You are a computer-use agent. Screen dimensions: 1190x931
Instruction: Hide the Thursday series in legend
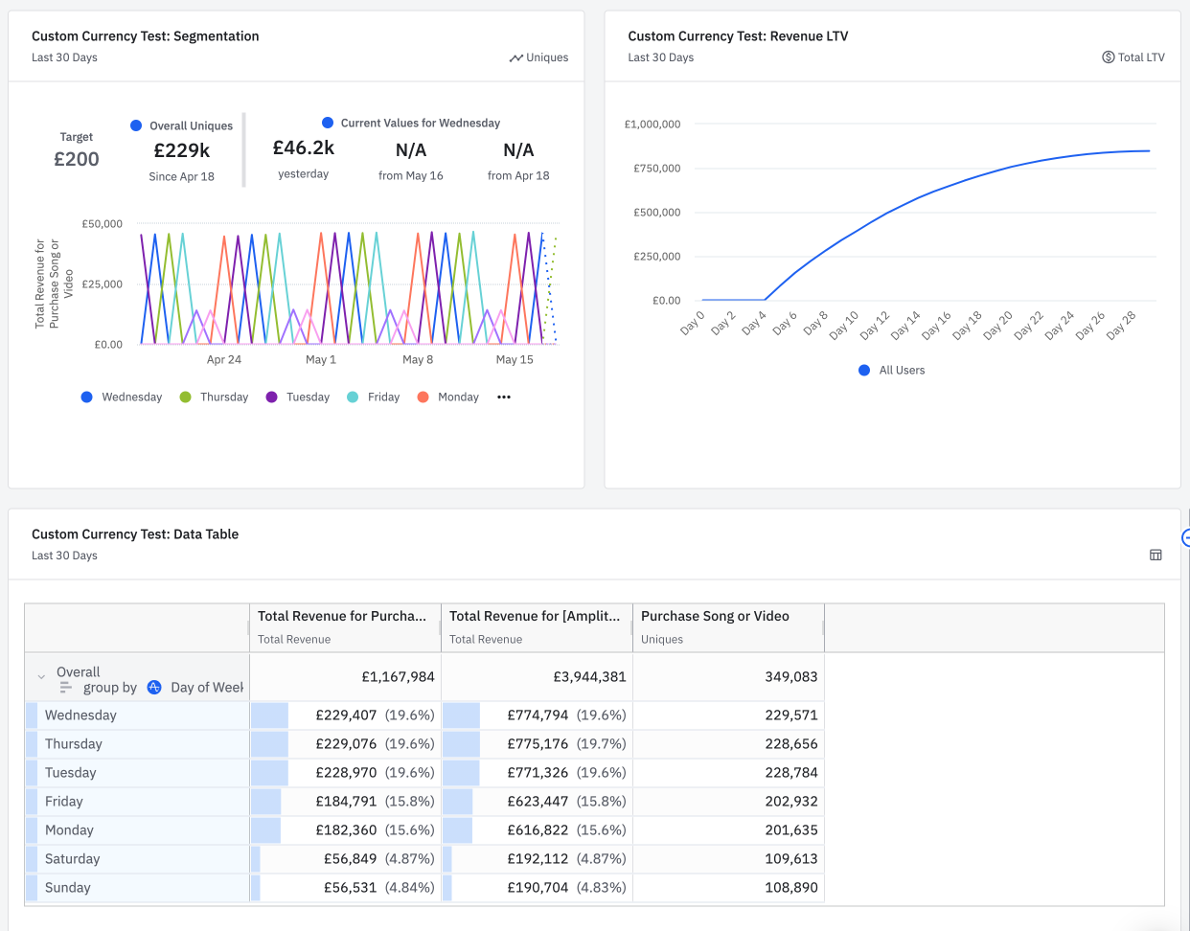pyautogui.click(x=214, y=397)
